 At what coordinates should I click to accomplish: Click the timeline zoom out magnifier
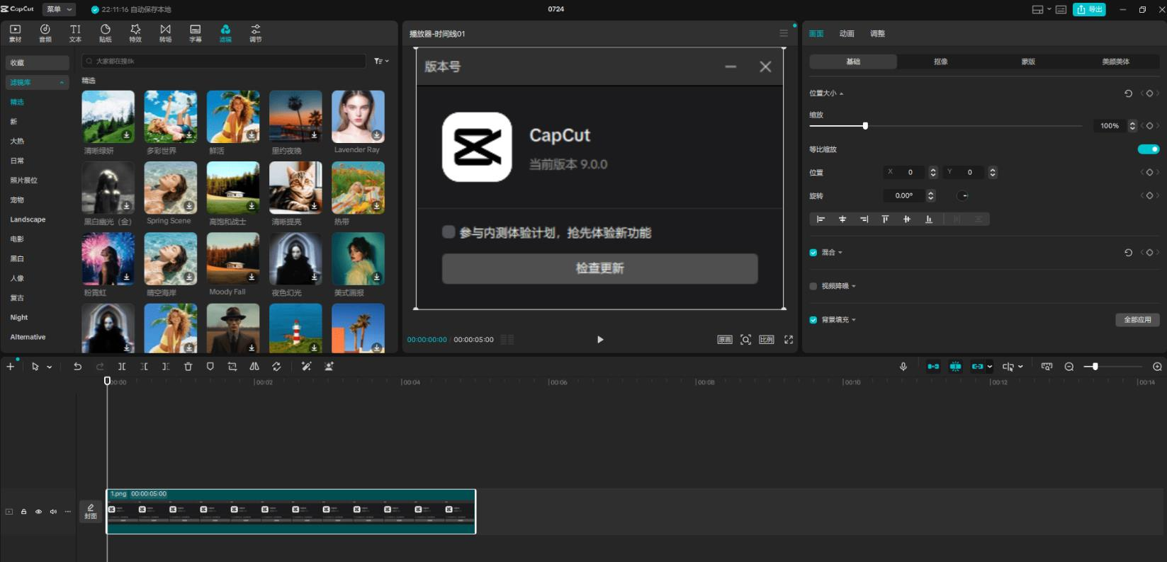click(1069, 367)
